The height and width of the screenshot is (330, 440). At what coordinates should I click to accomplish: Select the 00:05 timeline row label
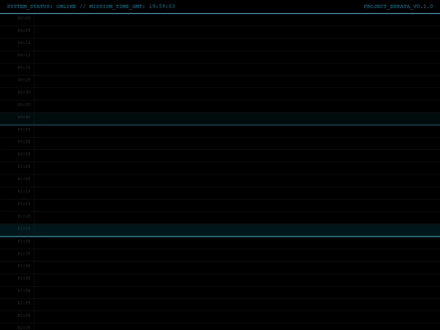click(x=24, y=30)
